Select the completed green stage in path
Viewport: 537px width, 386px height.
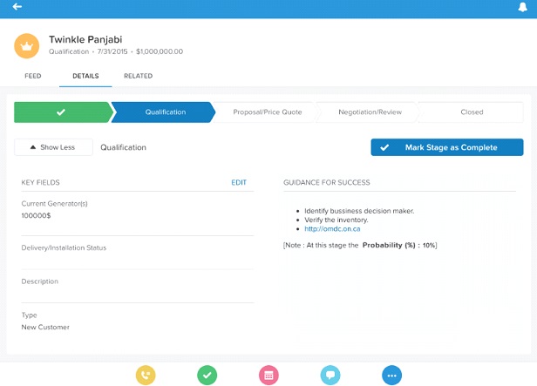(60, 112)
